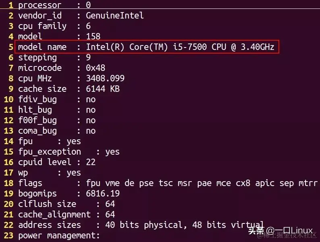The width and height of the screenshot is (320, 242).
Task: Click the microcode value 0x48
Action: click(x=96, y=68)
